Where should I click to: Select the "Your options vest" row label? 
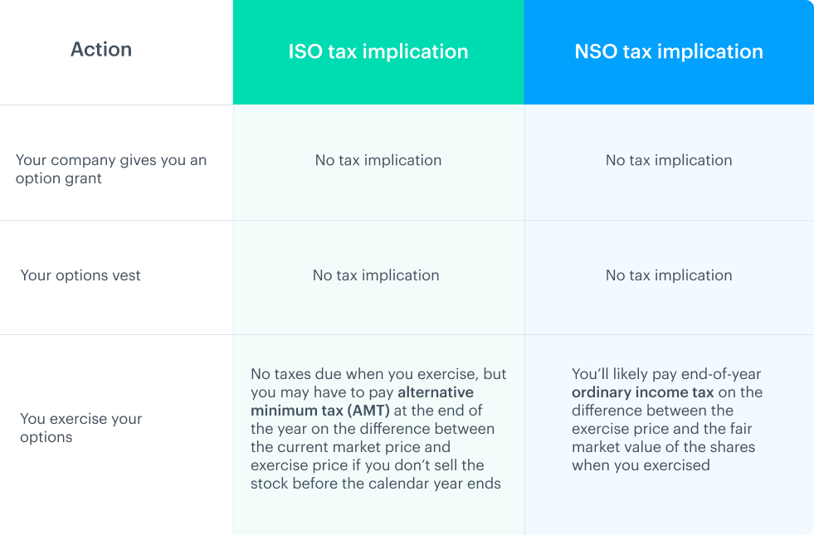80,275
